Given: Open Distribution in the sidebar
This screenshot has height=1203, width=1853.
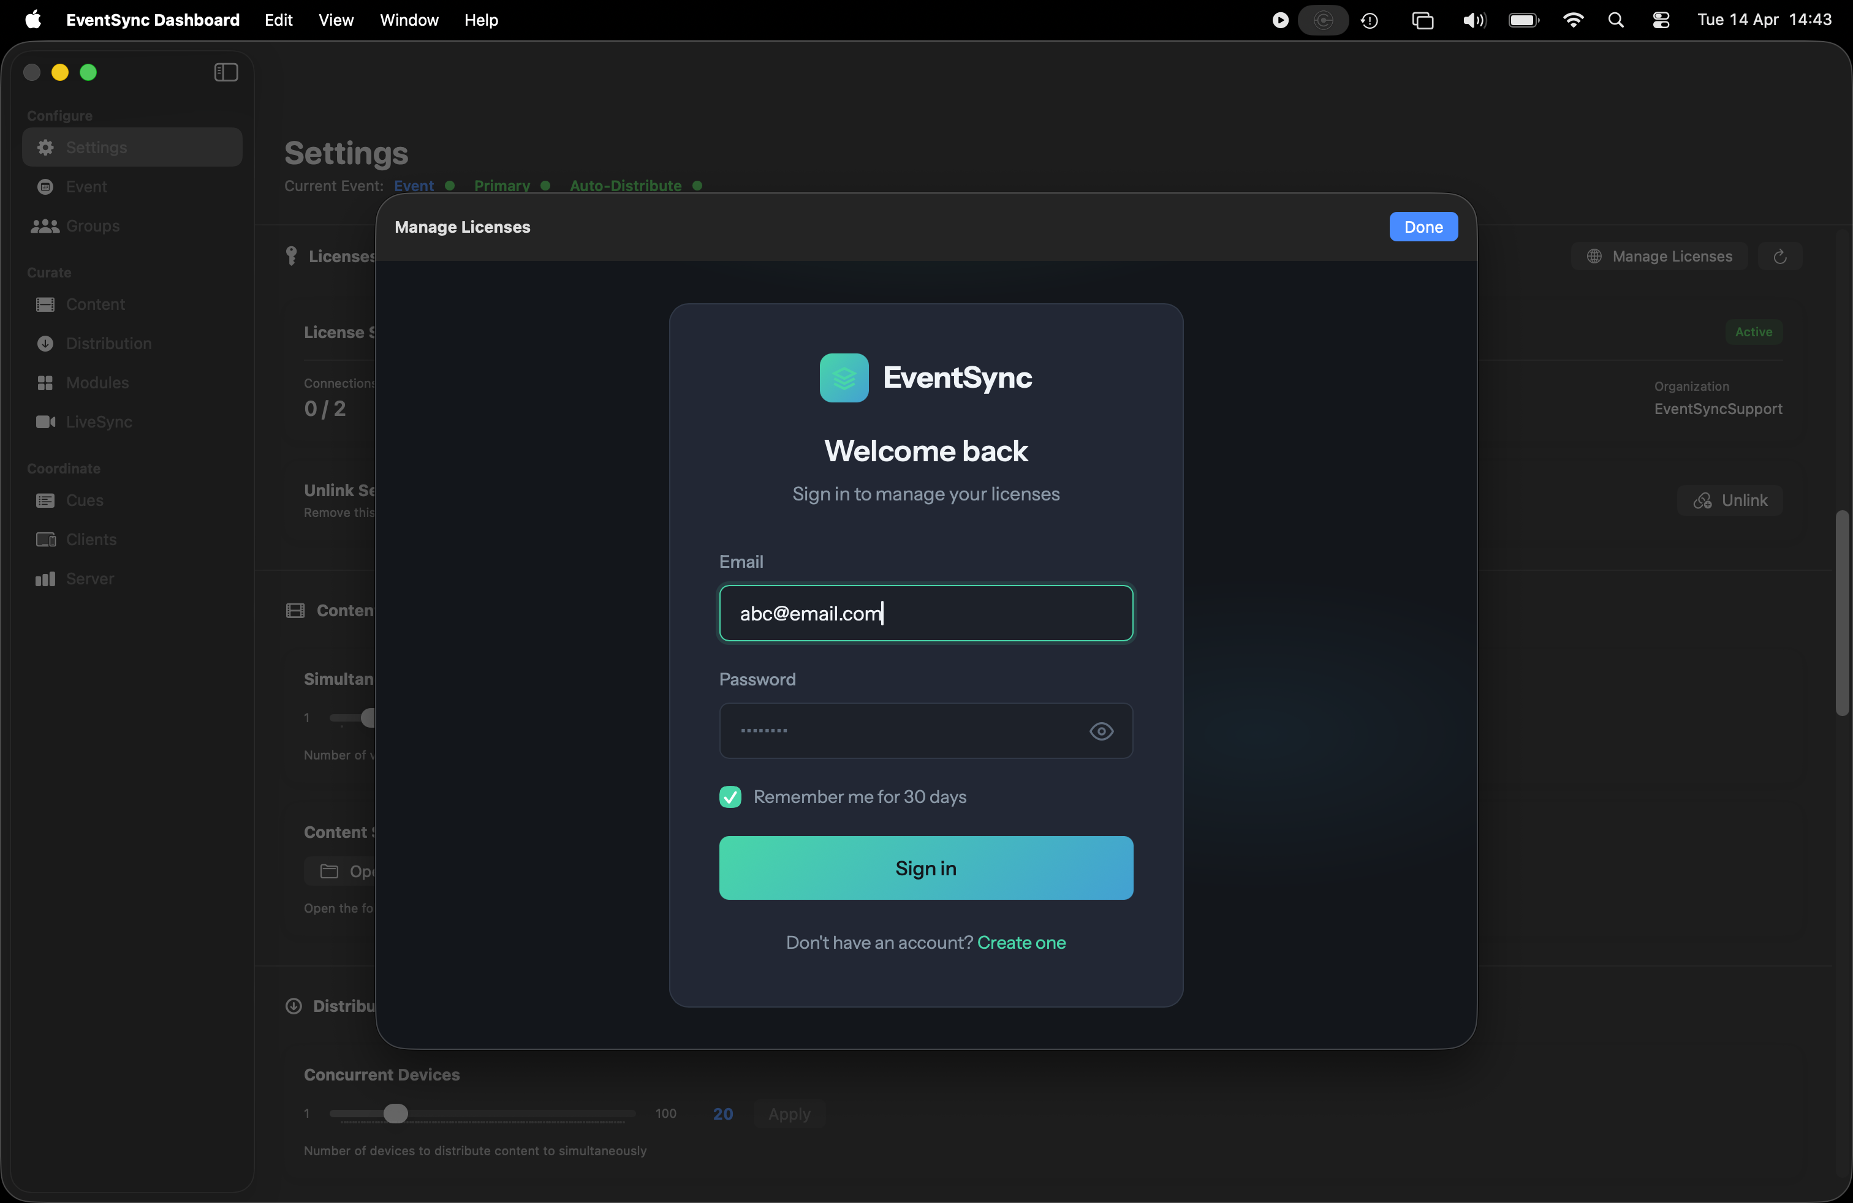Looking at the screenshot, I should [132, 343].
